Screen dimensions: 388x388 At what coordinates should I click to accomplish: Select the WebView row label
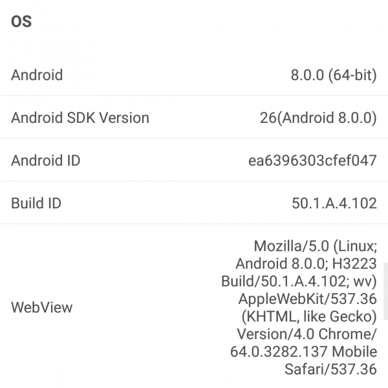click(42, 307)
